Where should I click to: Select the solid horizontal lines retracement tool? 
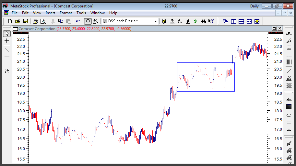coord(289,48)
